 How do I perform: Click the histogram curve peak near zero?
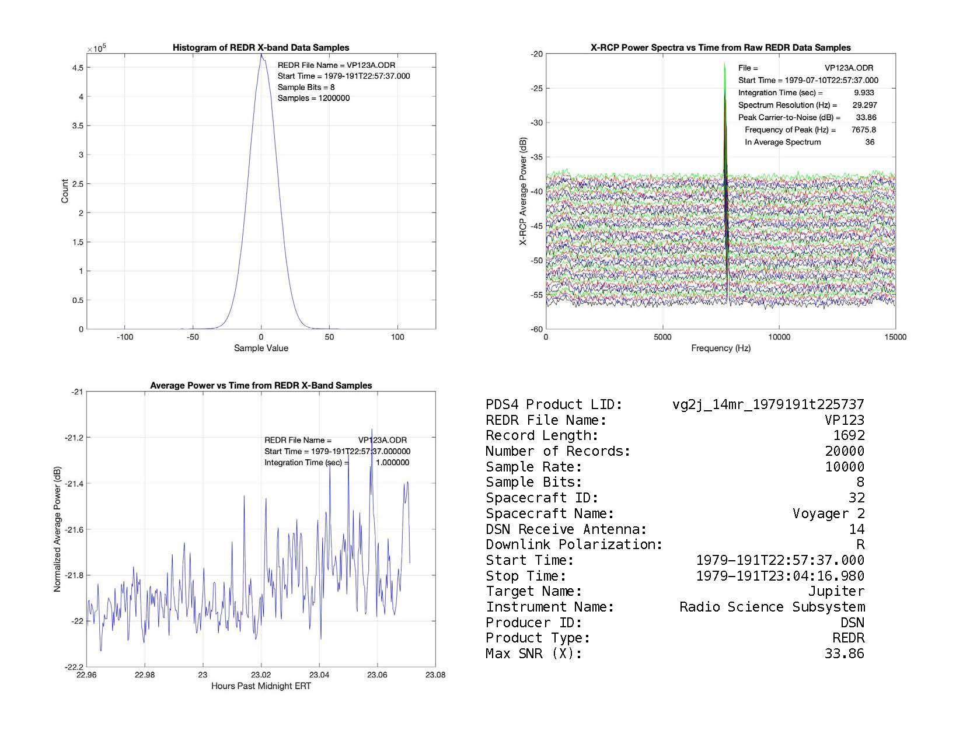(261, 55)
